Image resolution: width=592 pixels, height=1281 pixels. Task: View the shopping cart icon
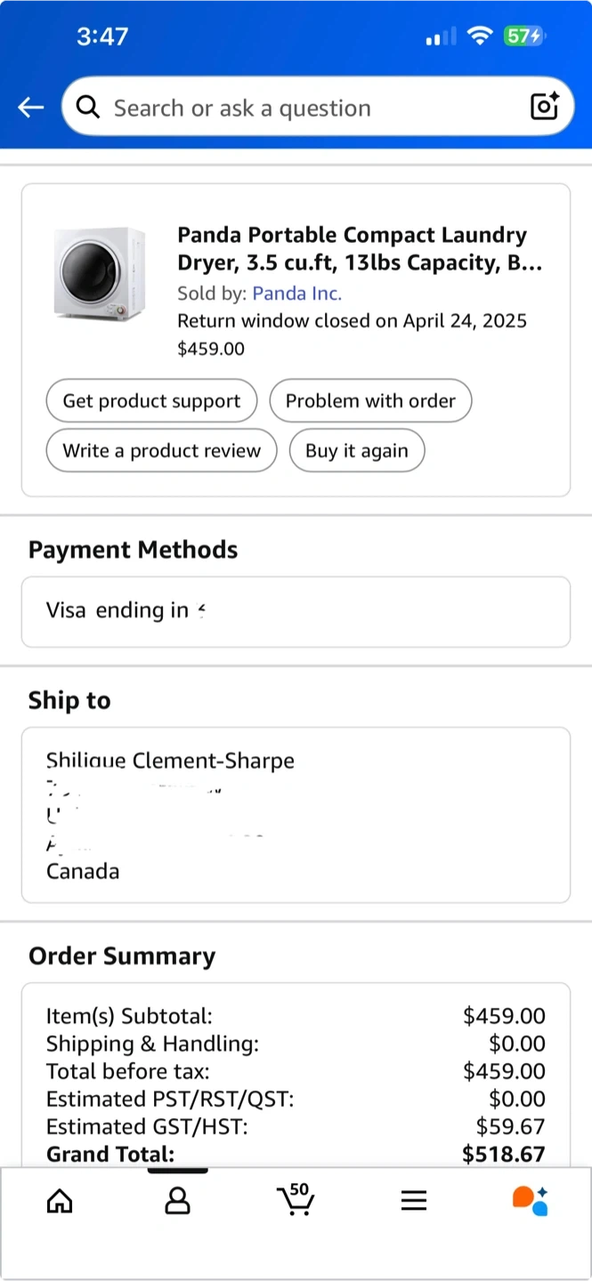295,1200
